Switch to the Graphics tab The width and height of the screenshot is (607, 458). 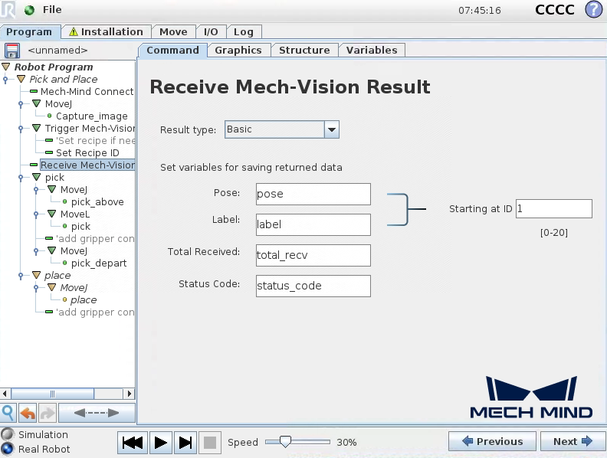238,51
